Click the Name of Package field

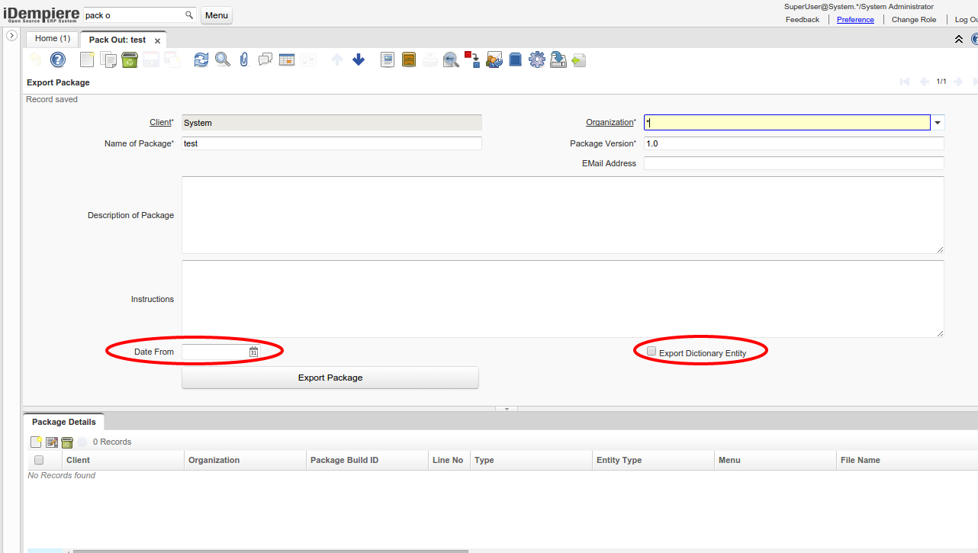click(x=332, y=143)
